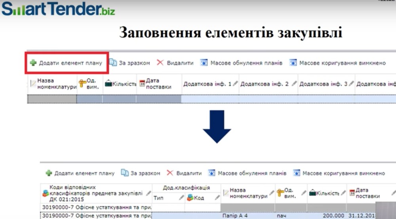Click 'За зразком' text in lower toolbar
The width and height of the screenshot is (396, 219).
[145, 173]
